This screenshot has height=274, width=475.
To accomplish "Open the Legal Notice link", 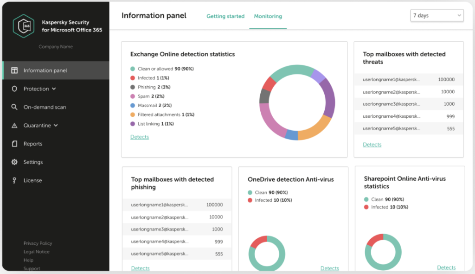I will (x=36, y=252).
